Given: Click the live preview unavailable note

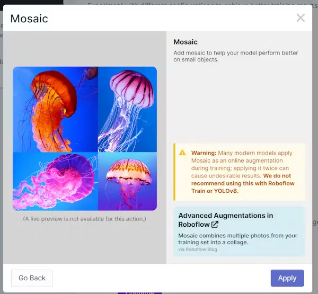Looking at the screenshot, I should click(x=85, y=219).
